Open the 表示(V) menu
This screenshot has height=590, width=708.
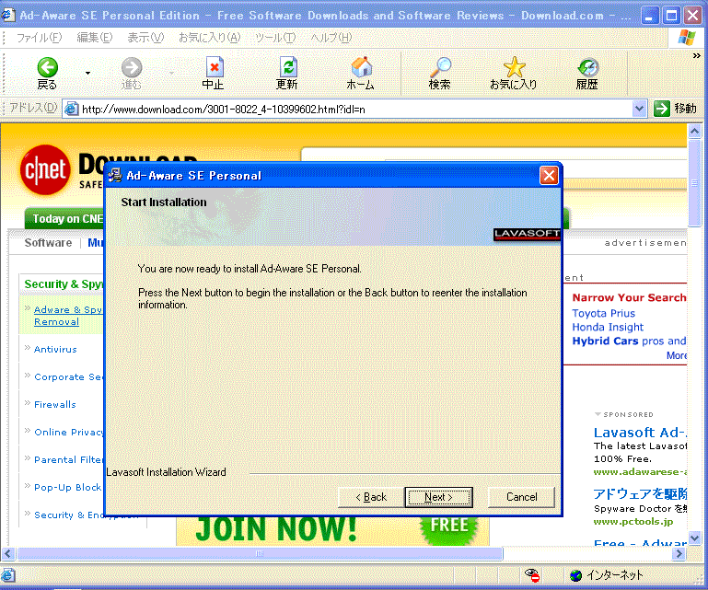[145, 38]
